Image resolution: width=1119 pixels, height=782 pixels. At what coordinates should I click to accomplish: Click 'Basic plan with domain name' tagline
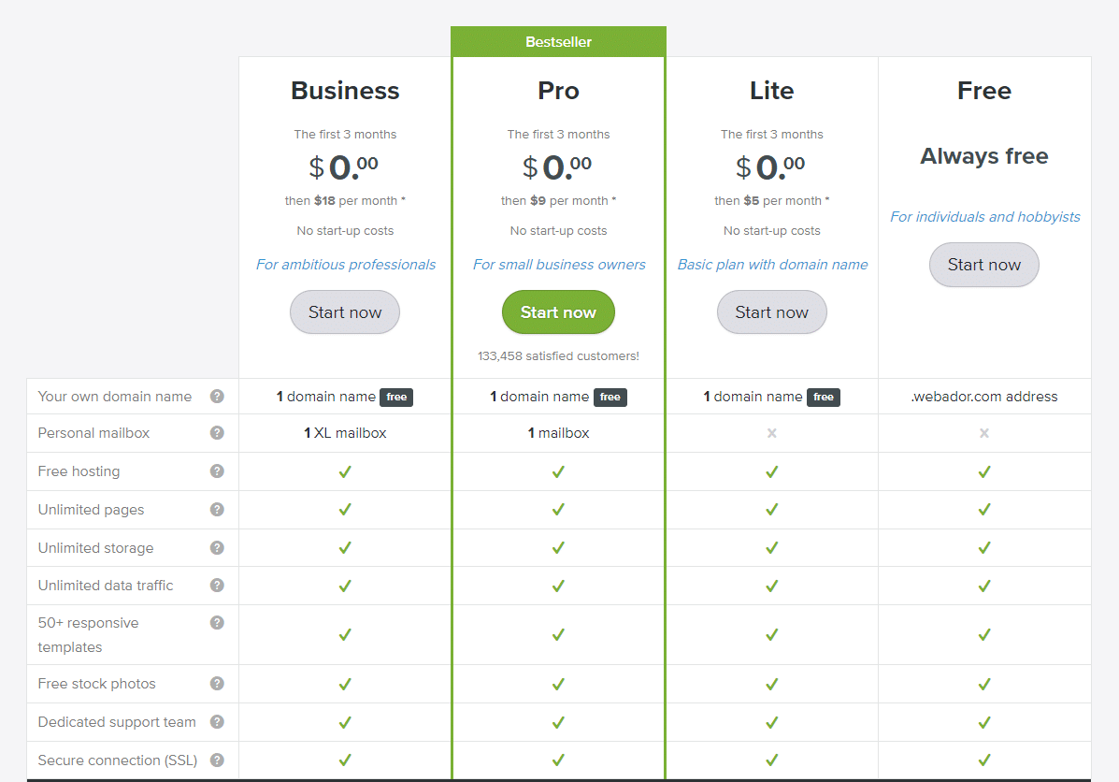772,265
